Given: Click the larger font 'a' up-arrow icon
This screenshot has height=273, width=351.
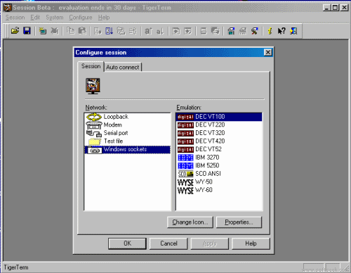Looking at the screenshot, I should pos(149,31).
